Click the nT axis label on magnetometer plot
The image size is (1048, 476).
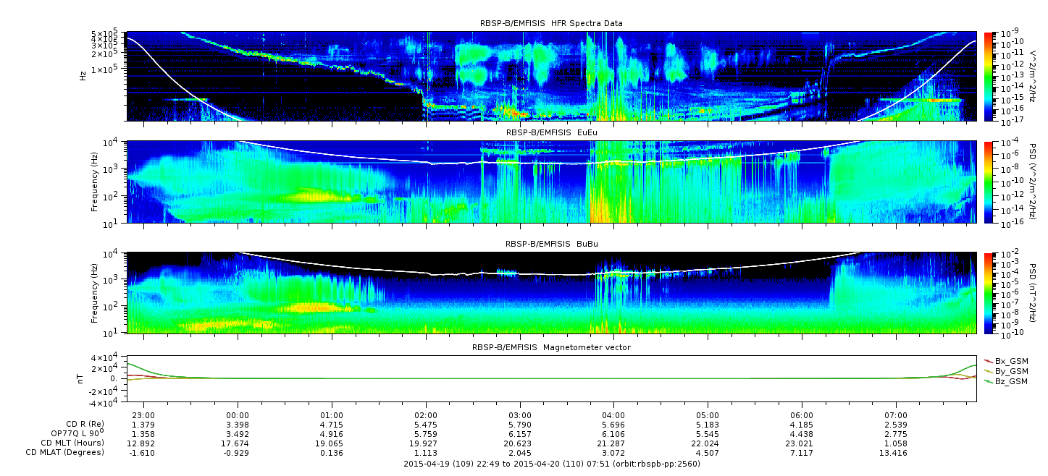pos(83,378)
